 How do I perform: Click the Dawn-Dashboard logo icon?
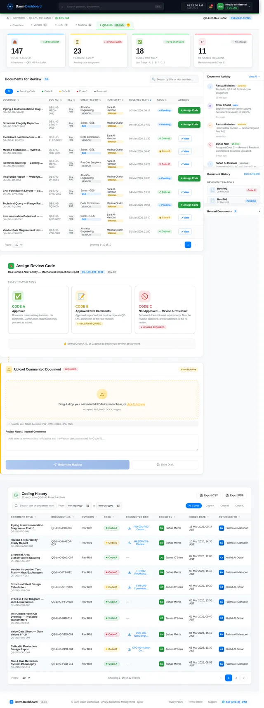coord(10,7)
